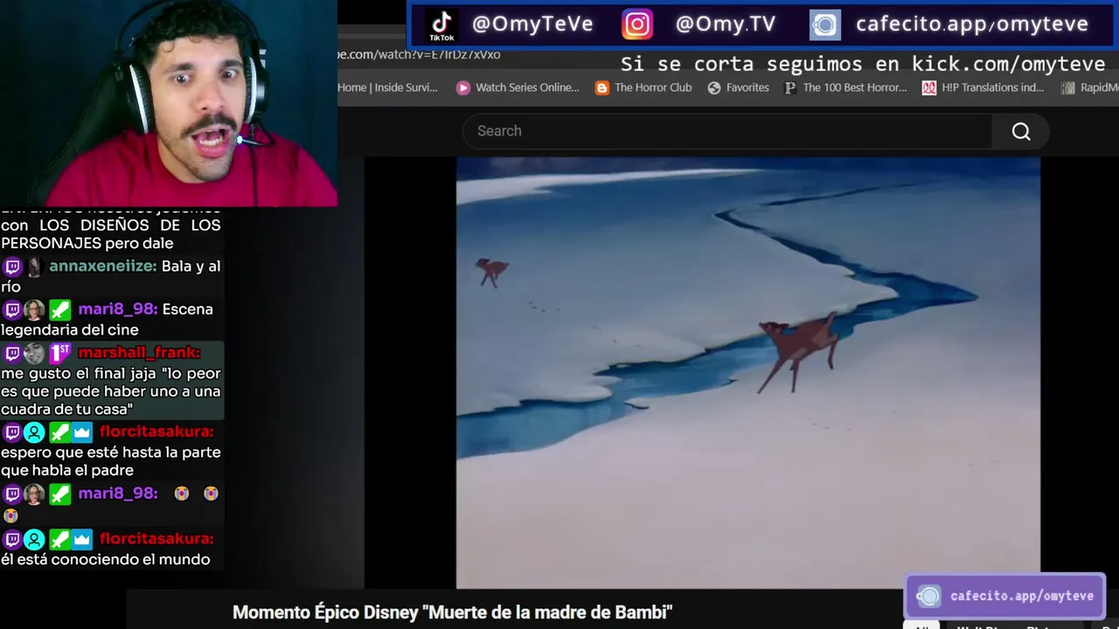Viewport: 1119px width, 629px height.
Task: Click teal user badge on florcitasakura espero message
Action: pyautogui.click(x=34, y=432)
